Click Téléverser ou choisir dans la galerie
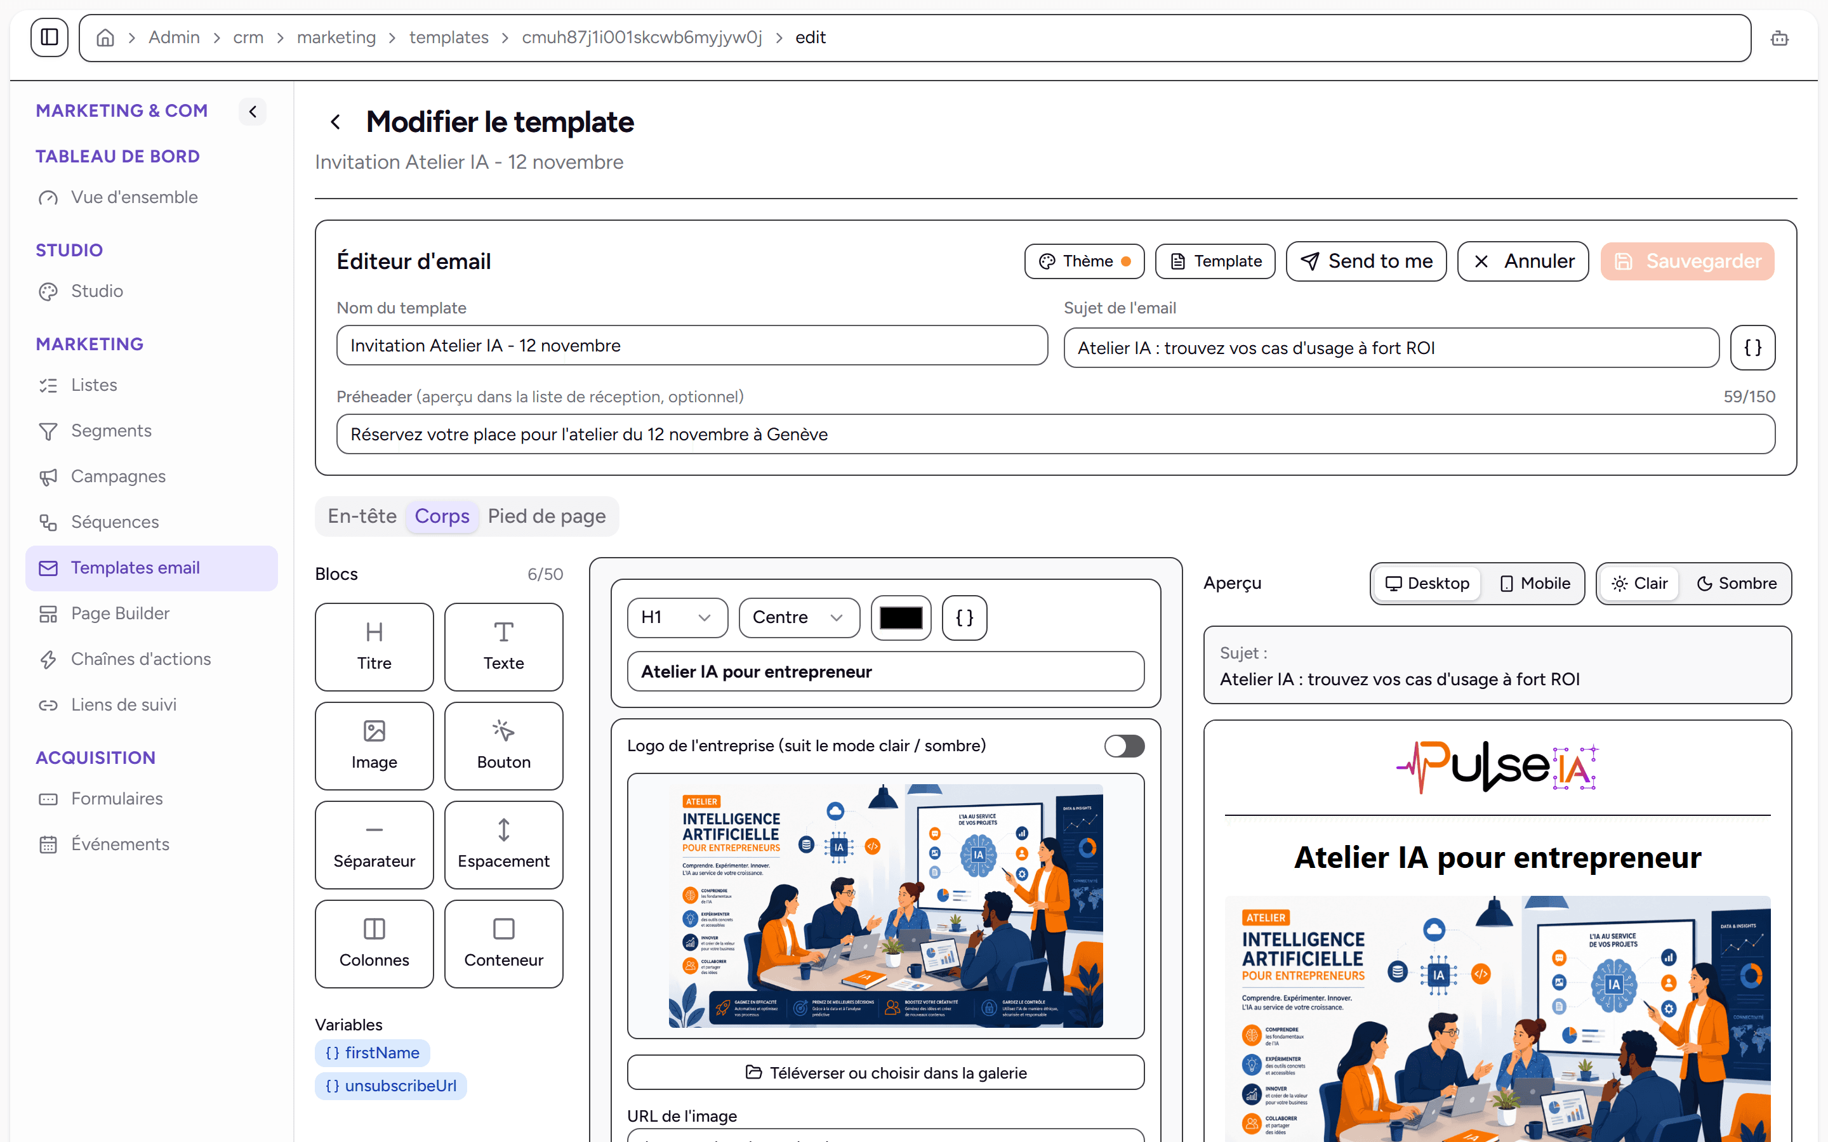The image size is (1828, 1142). pos(886,1072)
